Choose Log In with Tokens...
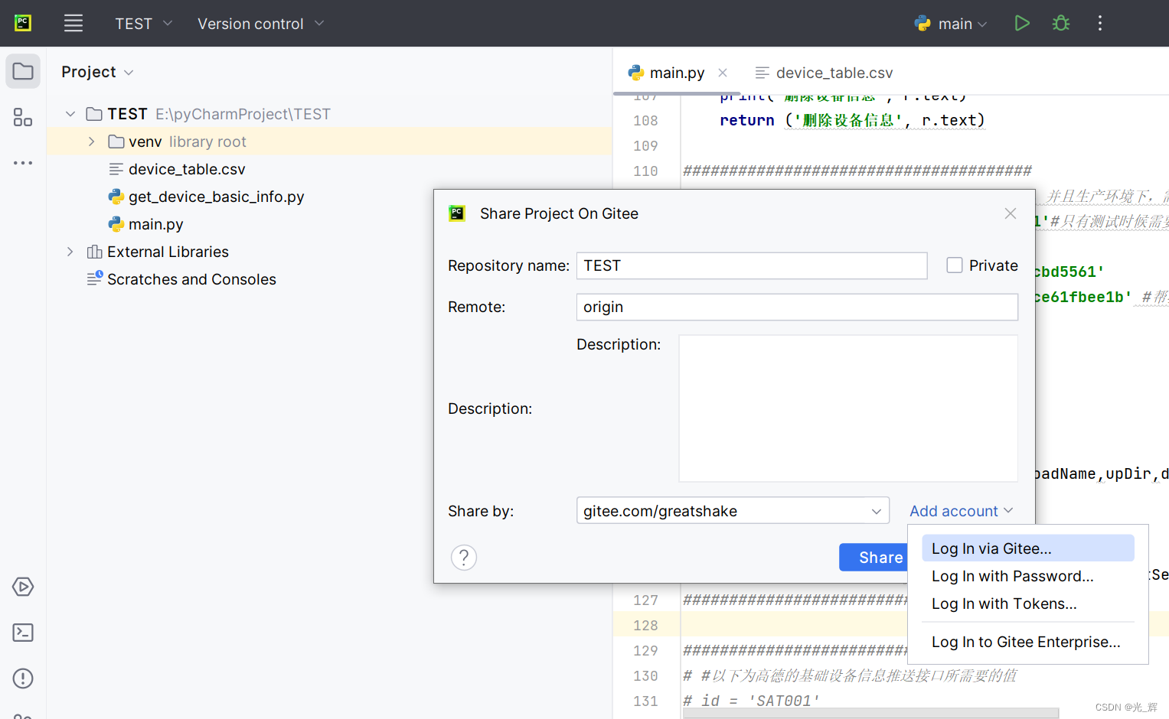Screen dimensions: 1169x719 1028,604
